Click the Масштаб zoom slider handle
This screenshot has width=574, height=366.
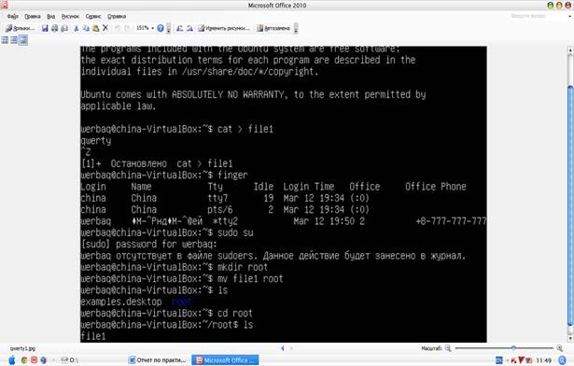pyautogui.click(x=513, y=348)
